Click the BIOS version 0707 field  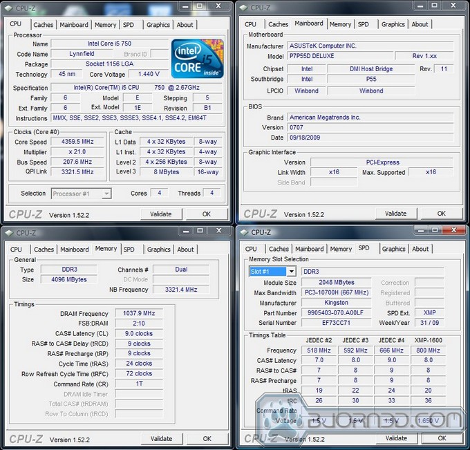coord(370,127)
